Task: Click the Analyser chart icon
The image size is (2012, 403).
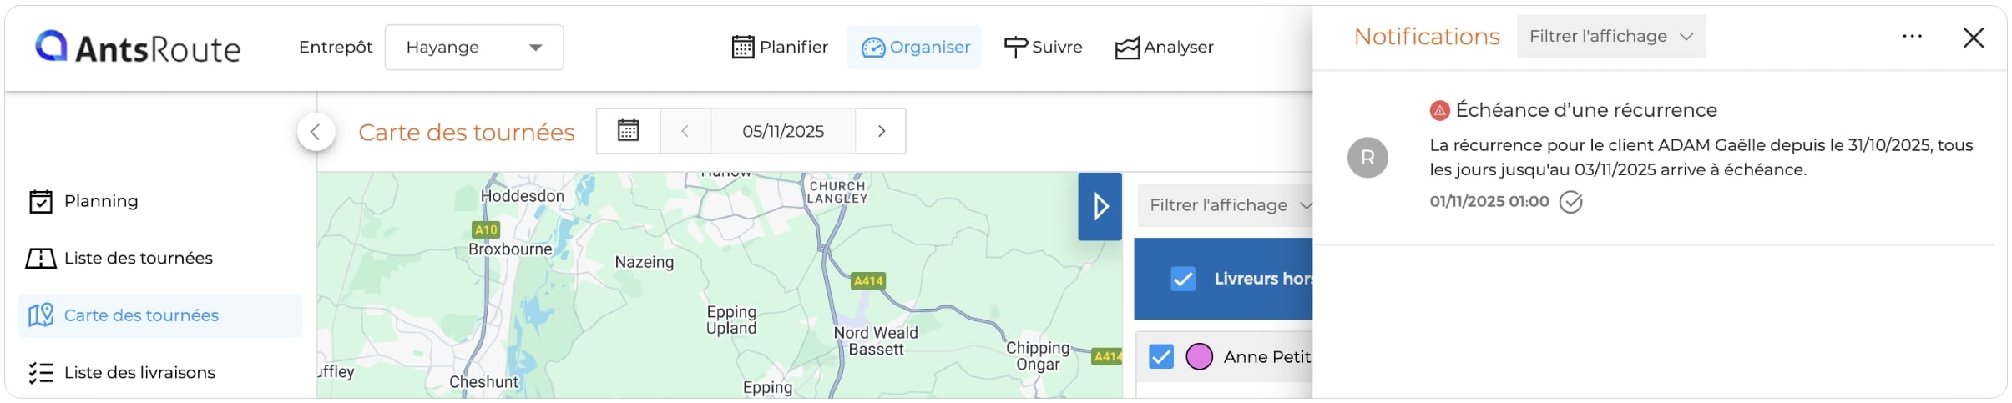Action: click(x=1127, y=48)
